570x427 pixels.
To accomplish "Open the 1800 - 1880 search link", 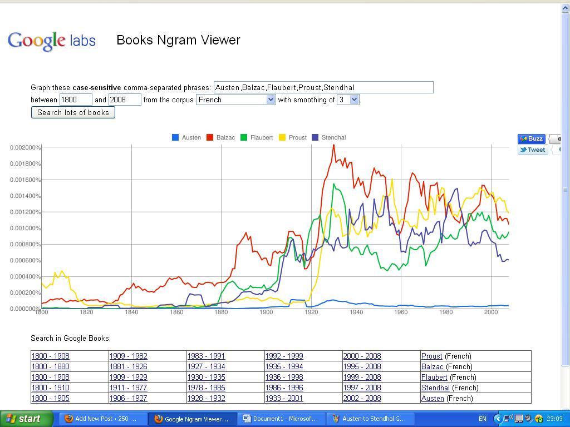I will click(x=51, y=367).
